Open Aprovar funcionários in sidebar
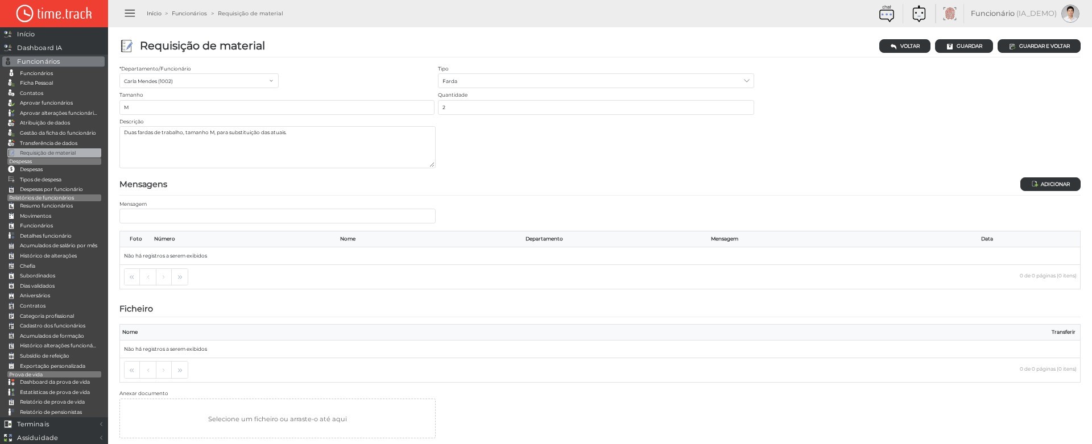The width and height of the screenshot is (1092, 444). 46,103
